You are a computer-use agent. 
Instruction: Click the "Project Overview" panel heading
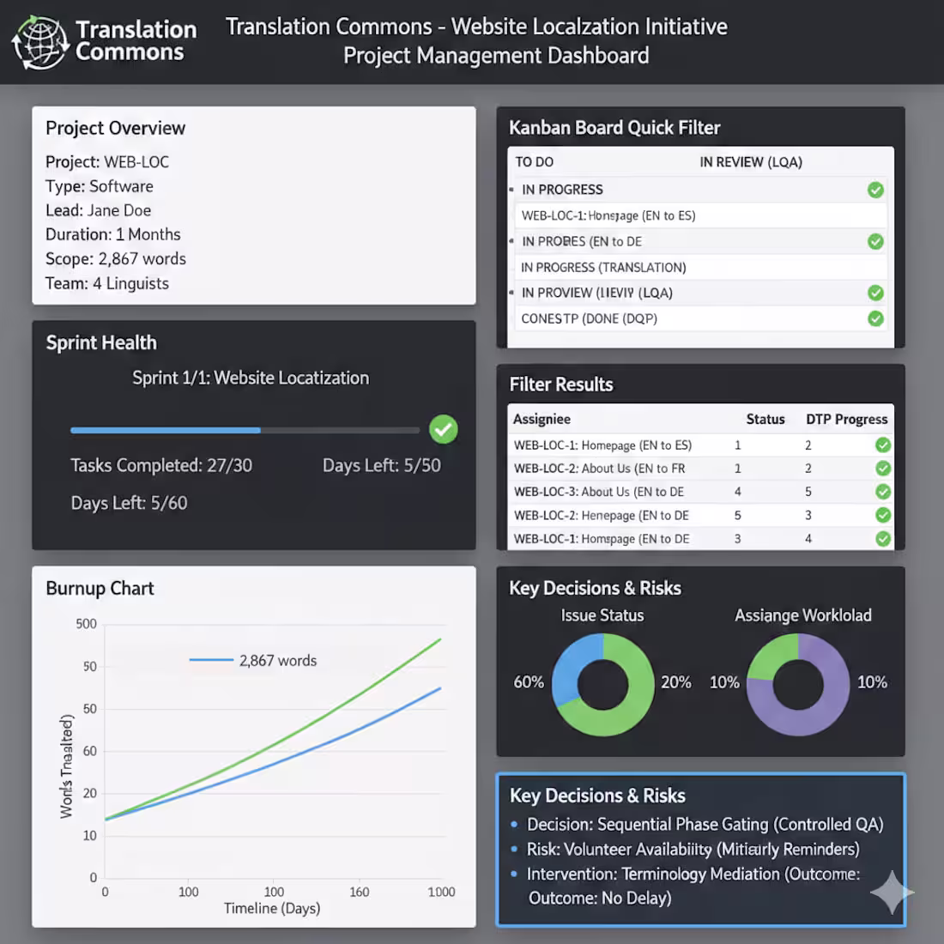point(116,128)
